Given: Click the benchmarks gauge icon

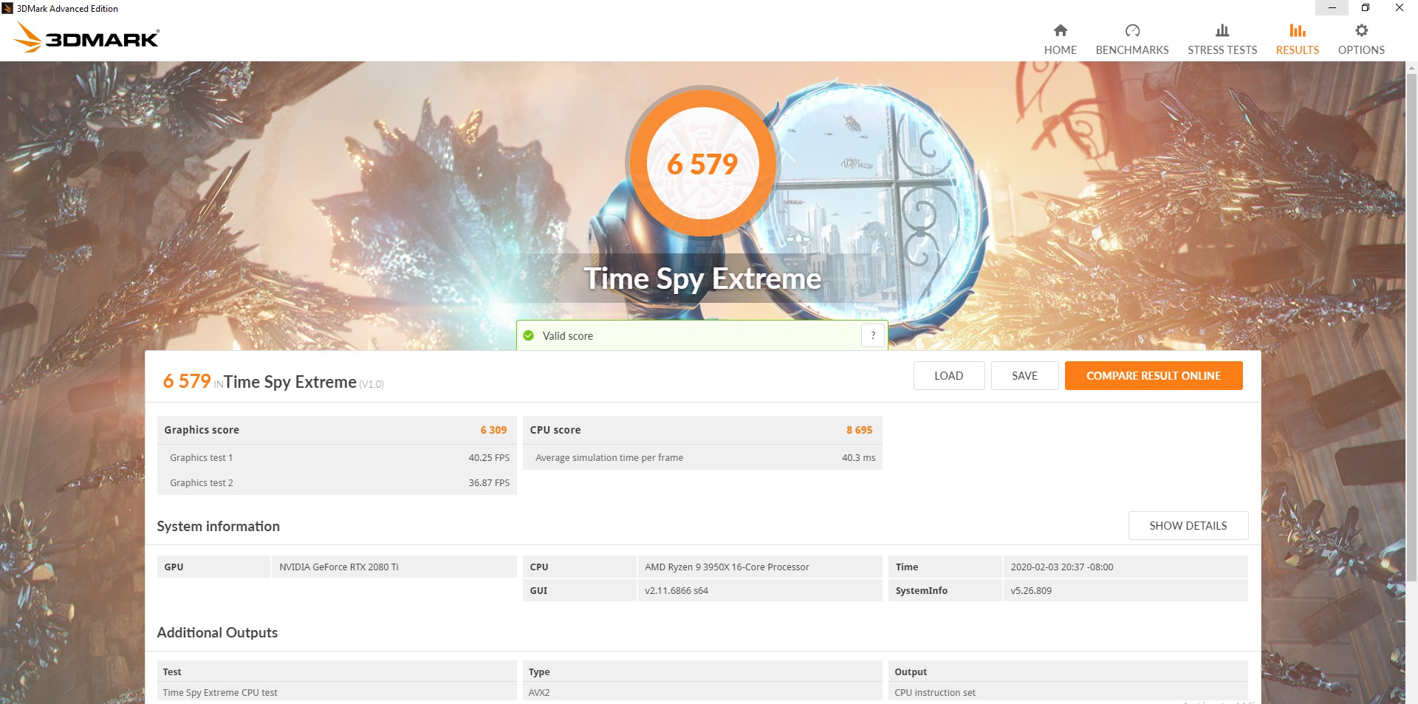Looking at the screenshot, I should [x=1132, y=30].
